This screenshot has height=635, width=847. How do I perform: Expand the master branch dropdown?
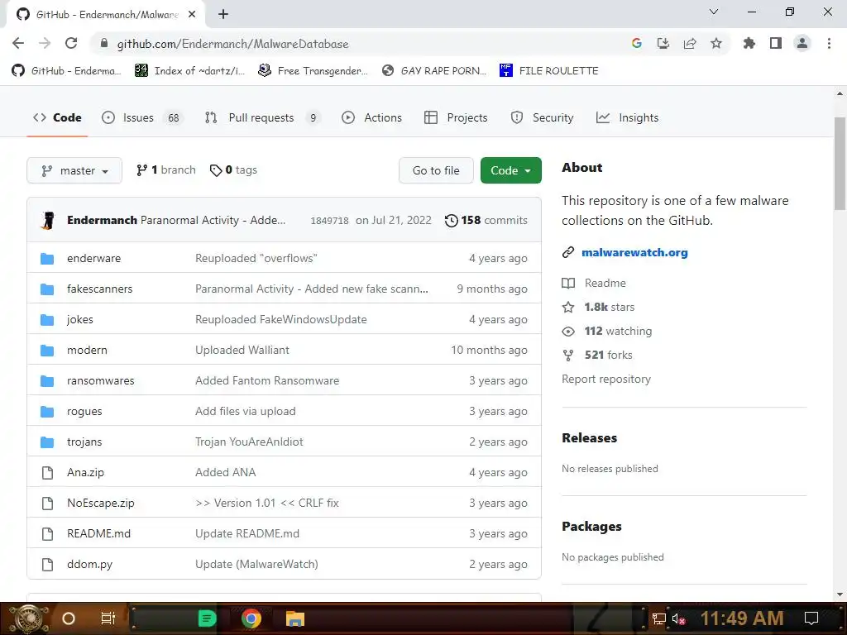click(74, 170)
